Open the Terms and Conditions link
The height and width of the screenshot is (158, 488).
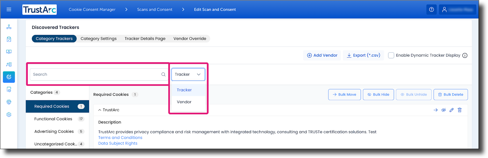coord(120,138)
